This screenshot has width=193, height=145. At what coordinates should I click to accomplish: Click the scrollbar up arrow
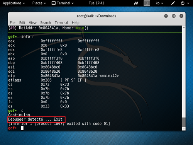click(184, 27)
